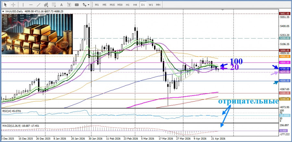Switch to M1 timeframe

[x=97, y=5]
